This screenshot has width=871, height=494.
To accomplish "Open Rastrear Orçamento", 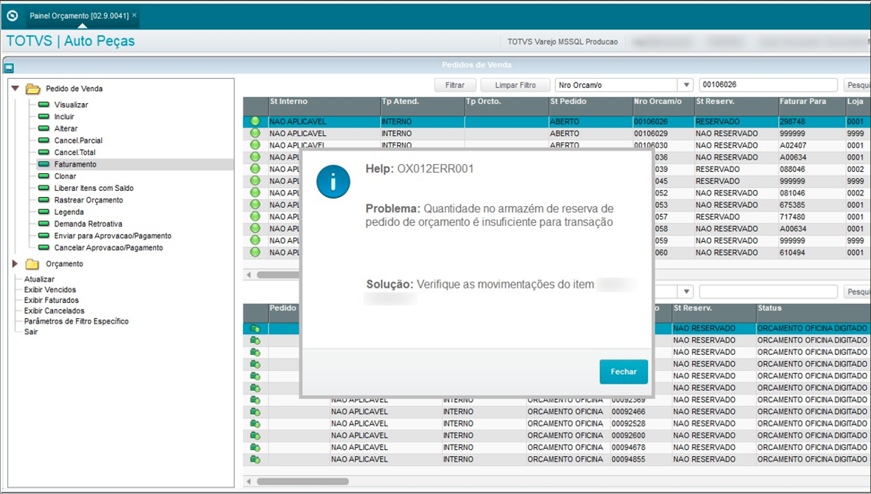I will (x=89, y=200).
